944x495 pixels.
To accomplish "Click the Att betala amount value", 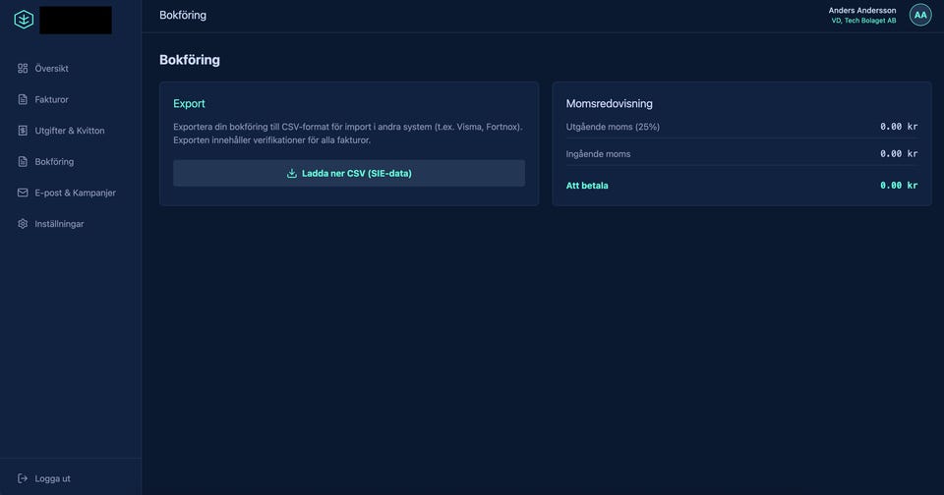I will click(898, 186).
